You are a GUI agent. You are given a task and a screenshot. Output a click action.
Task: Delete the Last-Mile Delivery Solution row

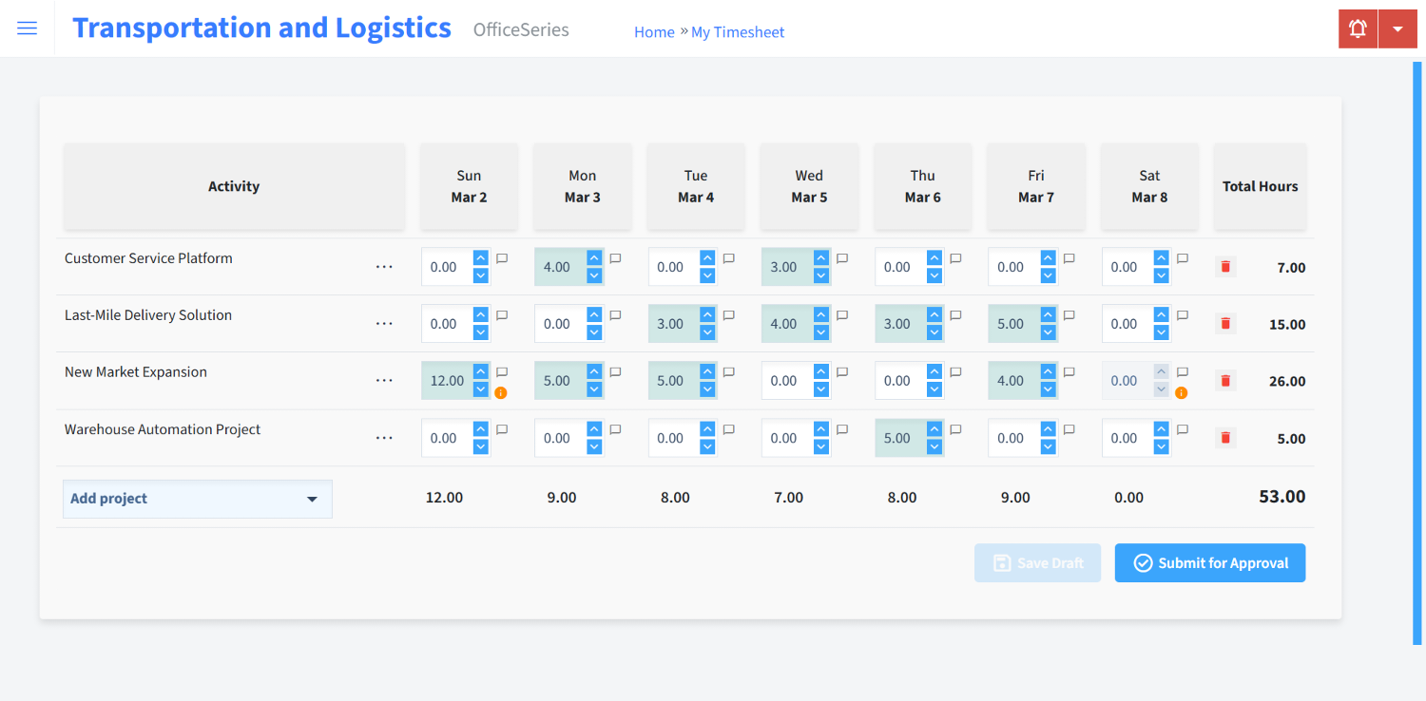tap(1224, 323)
